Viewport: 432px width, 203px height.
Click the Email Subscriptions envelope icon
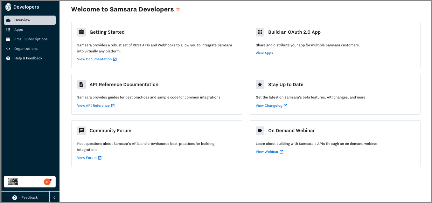8,39
